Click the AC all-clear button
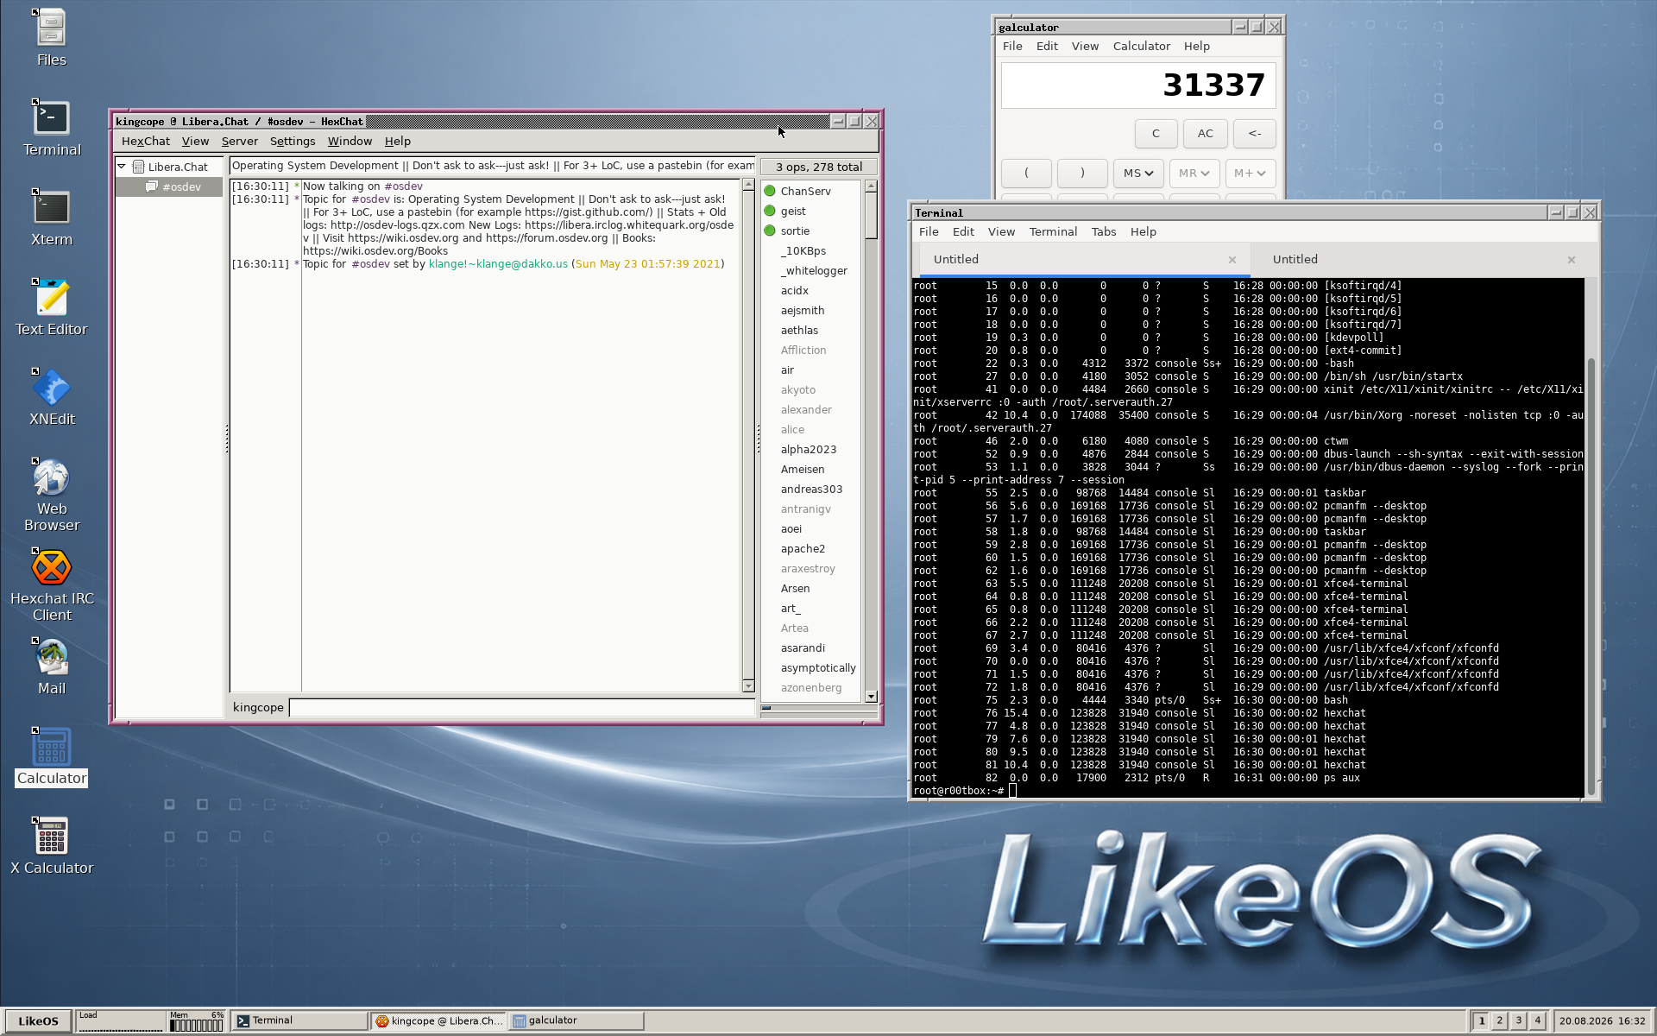The image size is (1657, 1036). pos(1205,134)
